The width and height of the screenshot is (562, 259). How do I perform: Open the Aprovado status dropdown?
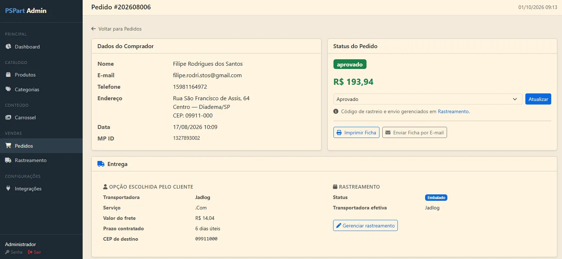tap(428, 99)
